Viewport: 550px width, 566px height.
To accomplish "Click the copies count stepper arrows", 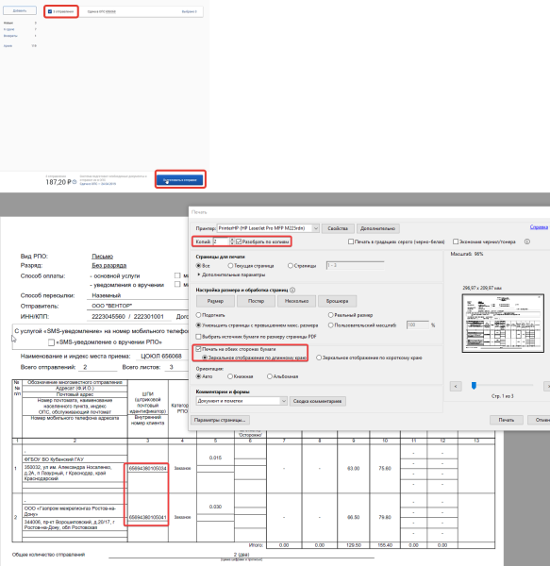I will (232, 241).
